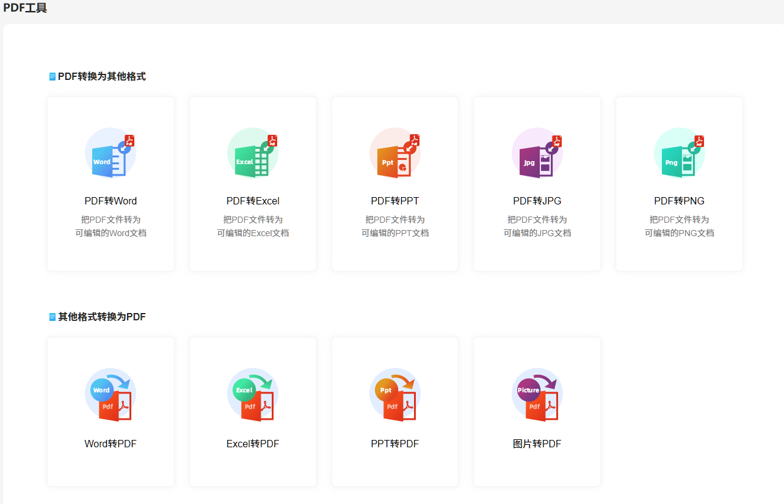Launch the "图片转PDF" label

click(x=537, y=444)
